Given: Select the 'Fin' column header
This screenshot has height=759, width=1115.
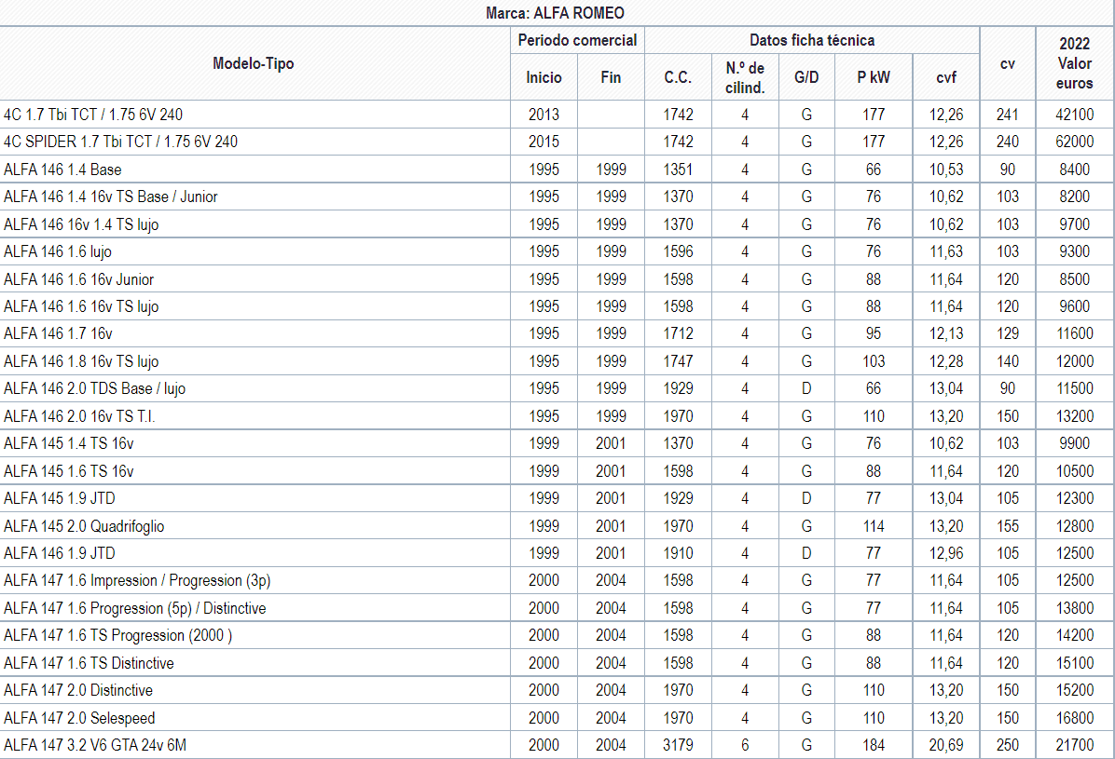Looking at the screenshot, I should click(x=611, y=77).
